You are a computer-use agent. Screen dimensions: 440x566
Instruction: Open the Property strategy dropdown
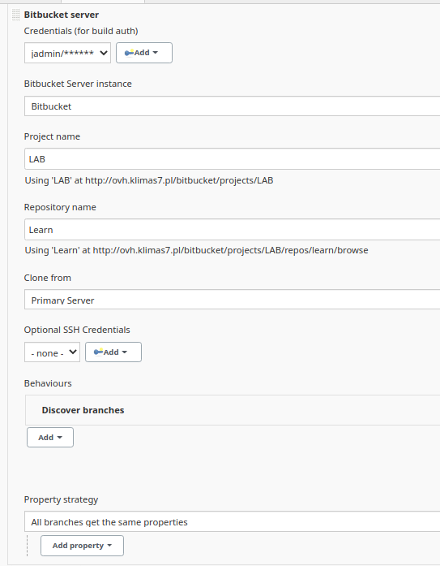pyautogui.click(x=233, y=521)
